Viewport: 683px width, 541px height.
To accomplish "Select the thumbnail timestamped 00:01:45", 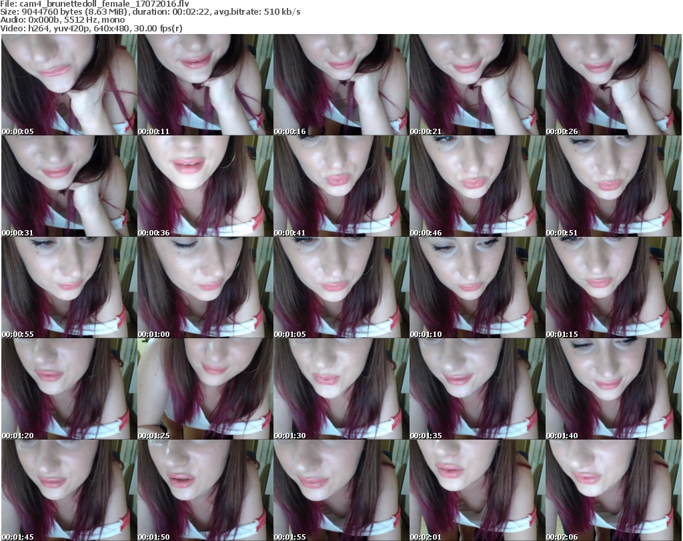I will coord(69,490).
